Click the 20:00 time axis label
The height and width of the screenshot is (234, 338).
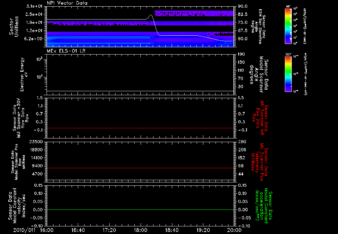(234, 230)
